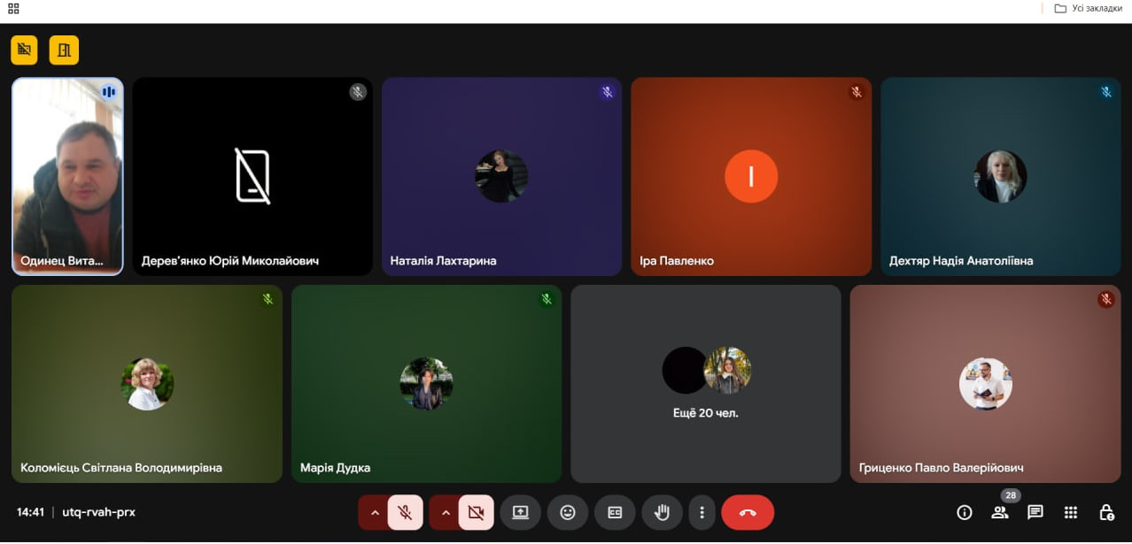Click the browser tab groups grid icon
This screenshot has height=544, width=1132.
(13, 8)
